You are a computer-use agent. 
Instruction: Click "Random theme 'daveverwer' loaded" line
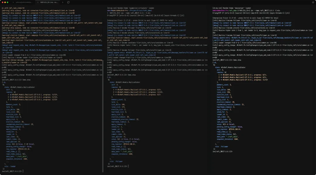(x=231, y=8)
